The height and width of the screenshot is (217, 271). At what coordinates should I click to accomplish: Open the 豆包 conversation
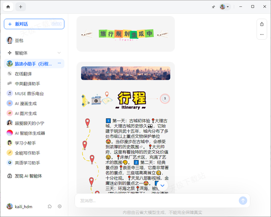pyautogui.click(x=34, y=41)
